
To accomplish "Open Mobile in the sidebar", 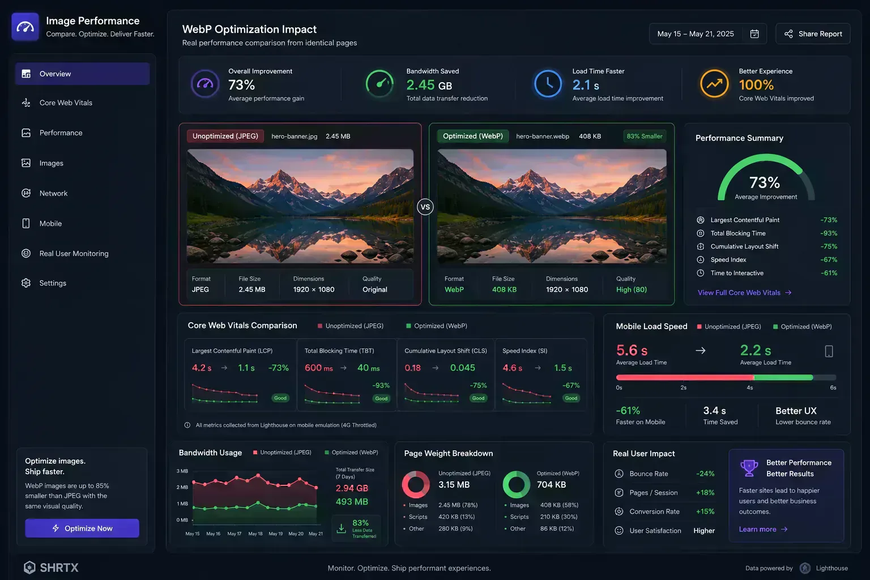I will pyautogui.click(x=82, y=223).
